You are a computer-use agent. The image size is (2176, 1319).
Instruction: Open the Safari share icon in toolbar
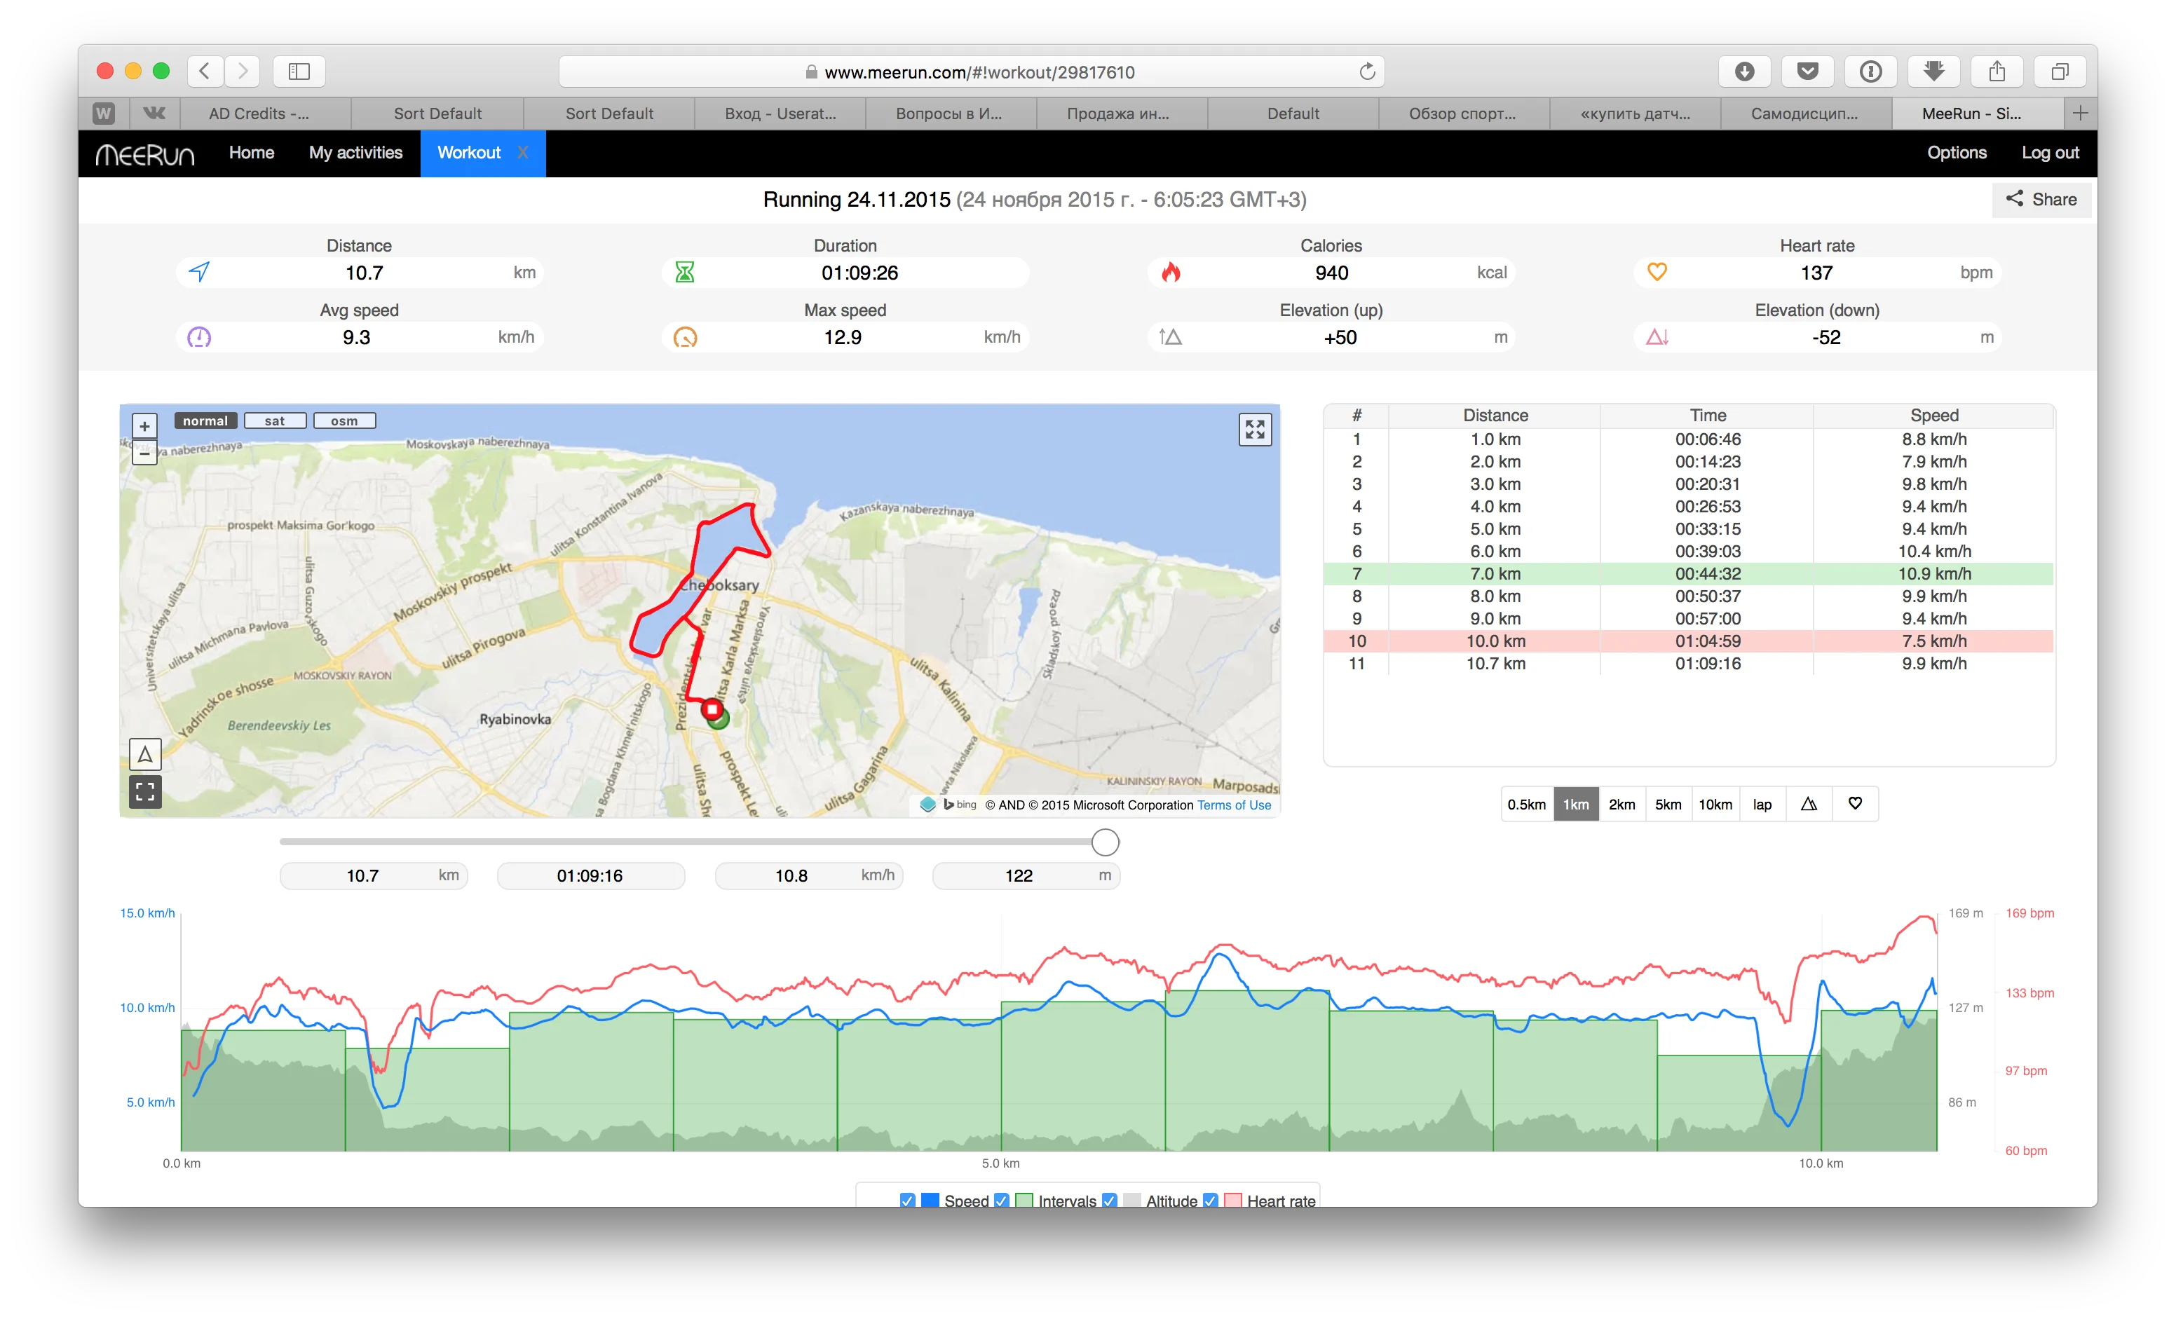click(1997, 71)
